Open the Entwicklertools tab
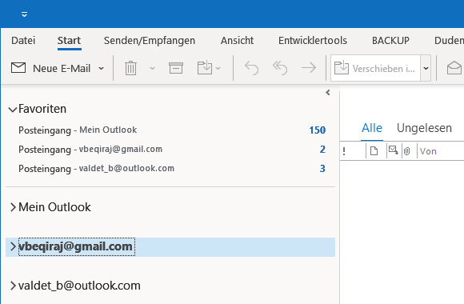The image size is (464, 304). point(313,41)
